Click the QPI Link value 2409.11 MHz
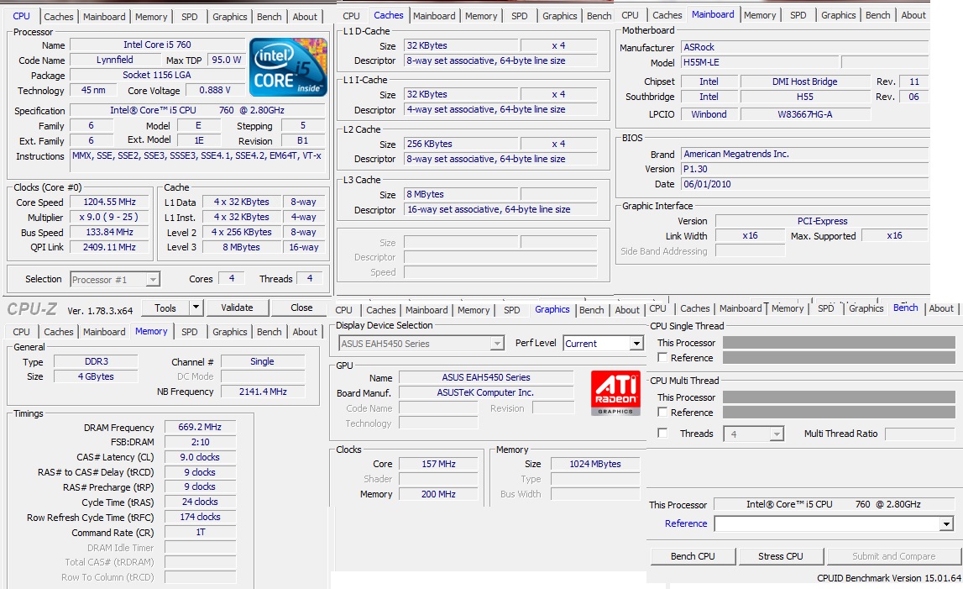963x589 pixels. (x=110, y=247)
